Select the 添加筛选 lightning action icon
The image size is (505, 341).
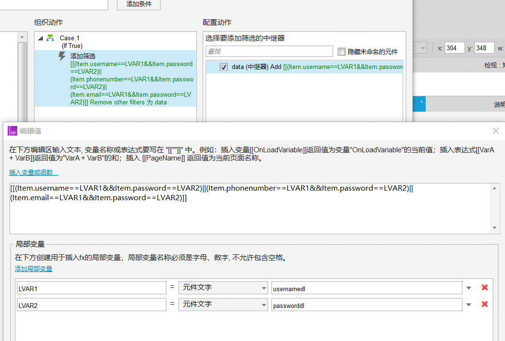click(62, 56)
